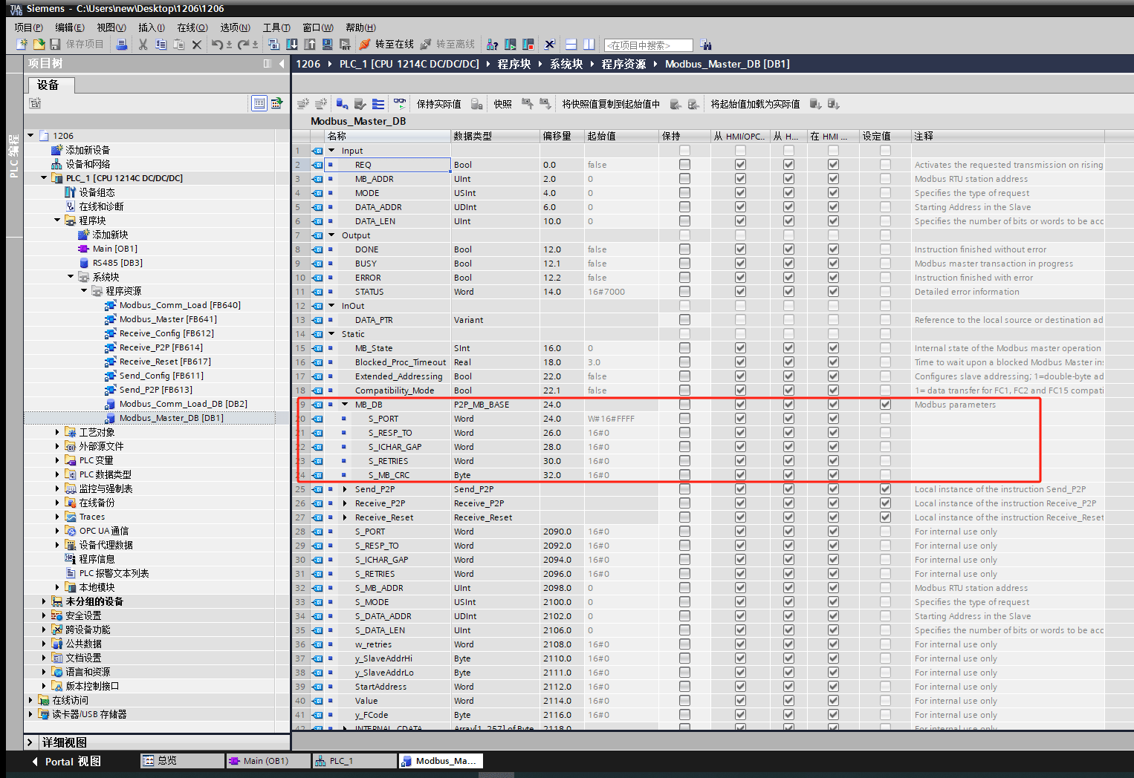
Task: Switch to the Main (OB1) editor tab
Action: point(268,761)
